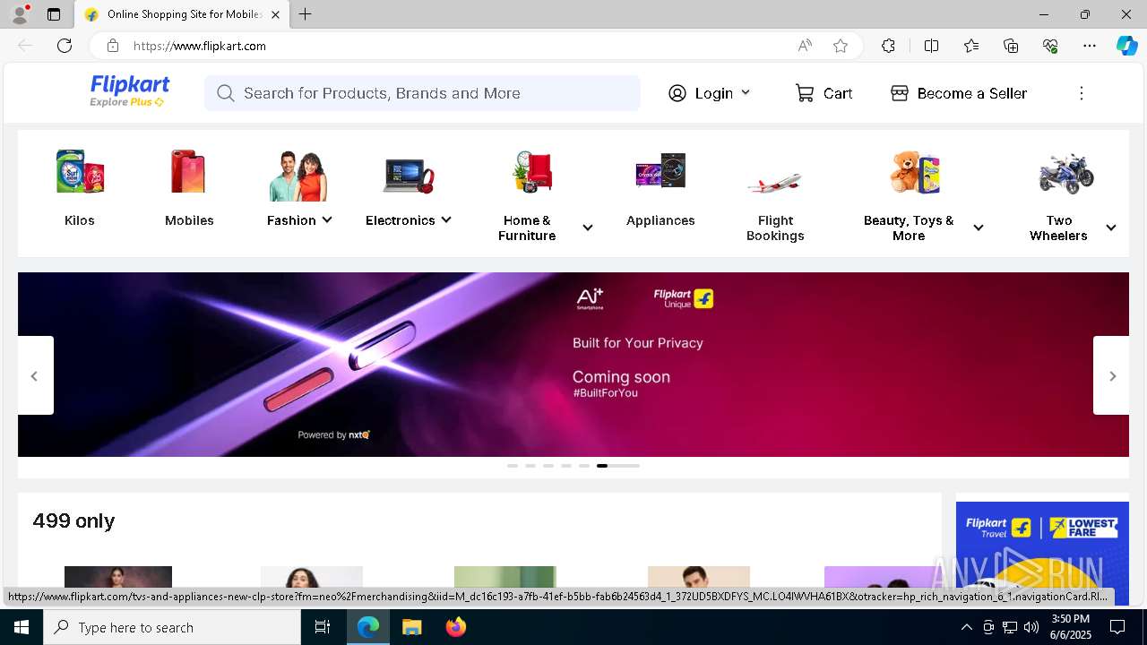Jump to the first banner slide indicator

[513, 466]
